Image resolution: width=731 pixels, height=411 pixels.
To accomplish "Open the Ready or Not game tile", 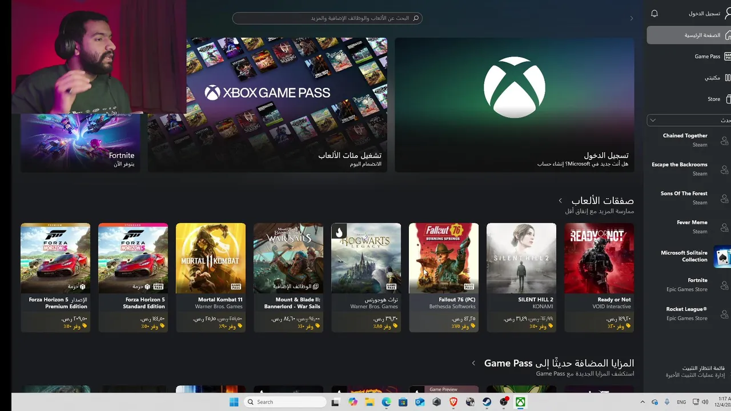I will 599,277.
